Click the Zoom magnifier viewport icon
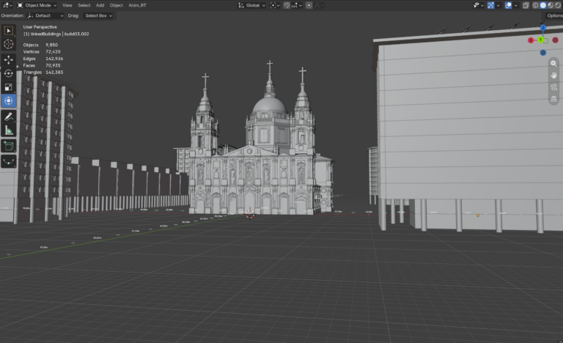The height and width of the screenshot is (343, 563). pyautogui.click(x=553, y=64)
